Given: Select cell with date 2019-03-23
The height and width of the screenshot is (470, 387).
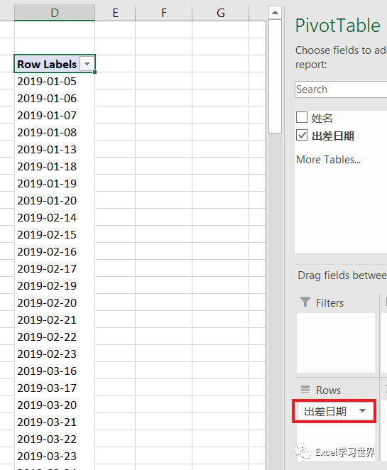Looking at the screenshot, I should (x=55, y=457).
